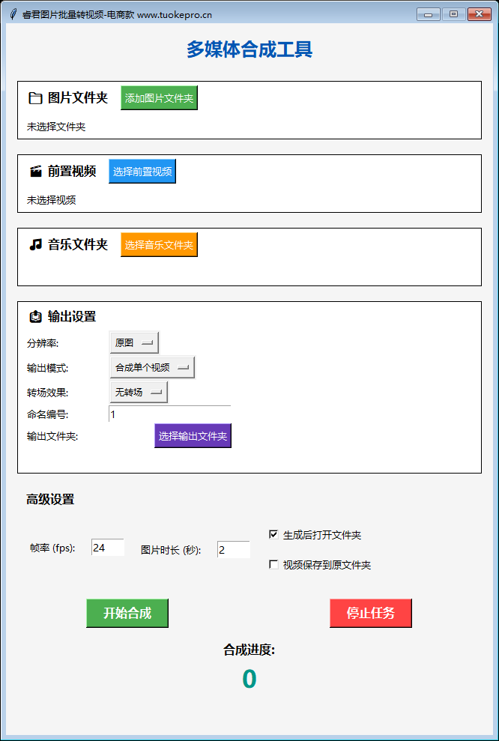Click the 转场效果 label
The width and height of the screenshot is (499, 741).
point(48,393)
